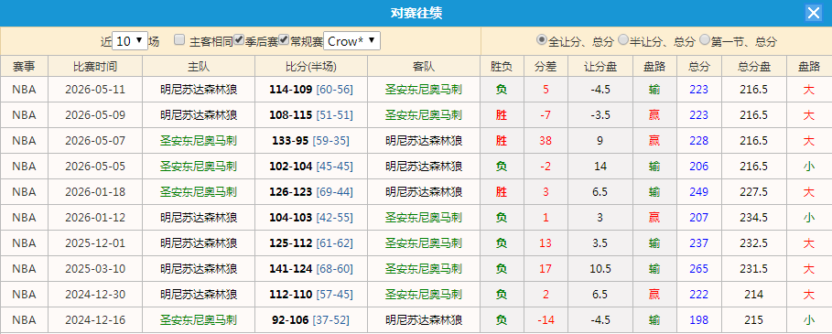This screenshot has height=334, width=832.
Task: Click total points value 198
Action: pyautogui.click(x=698, y=320)
